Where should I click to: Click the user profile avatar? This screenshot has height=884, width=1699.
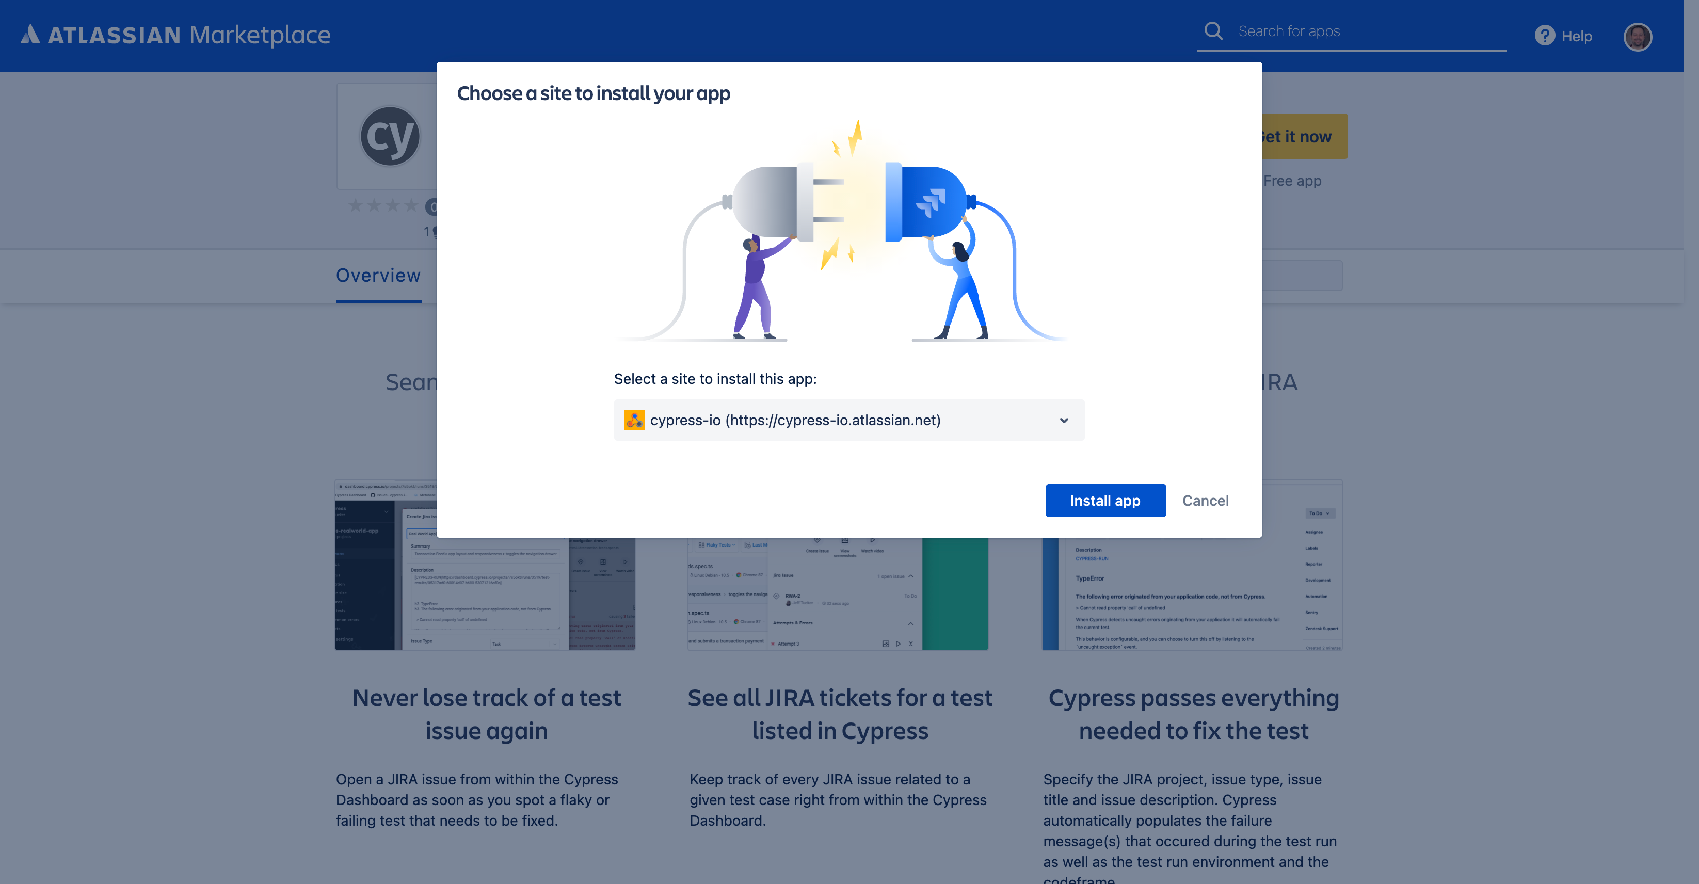pyautogui.click(x=1638, y=36)
